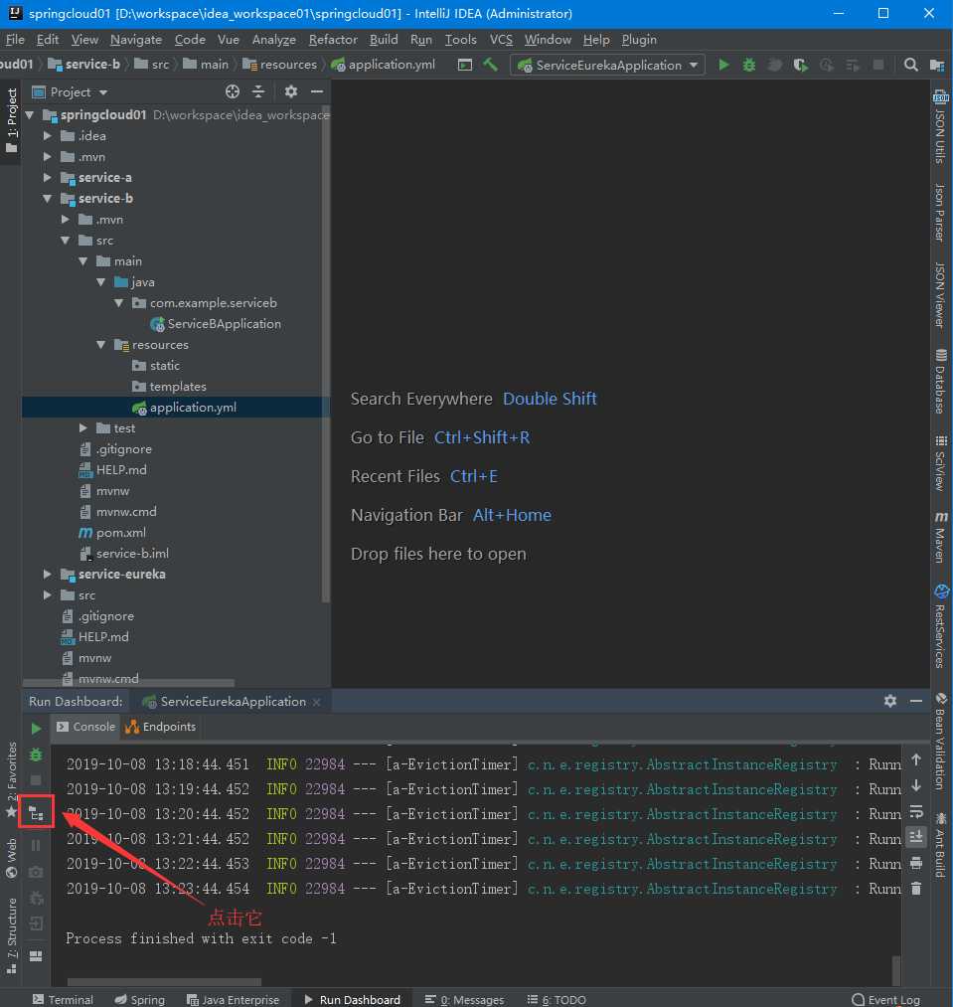Open Run Dashboard settings gear
Image resolution: width=953 pixels, height=1007 pixels.
tap(890, 701)
